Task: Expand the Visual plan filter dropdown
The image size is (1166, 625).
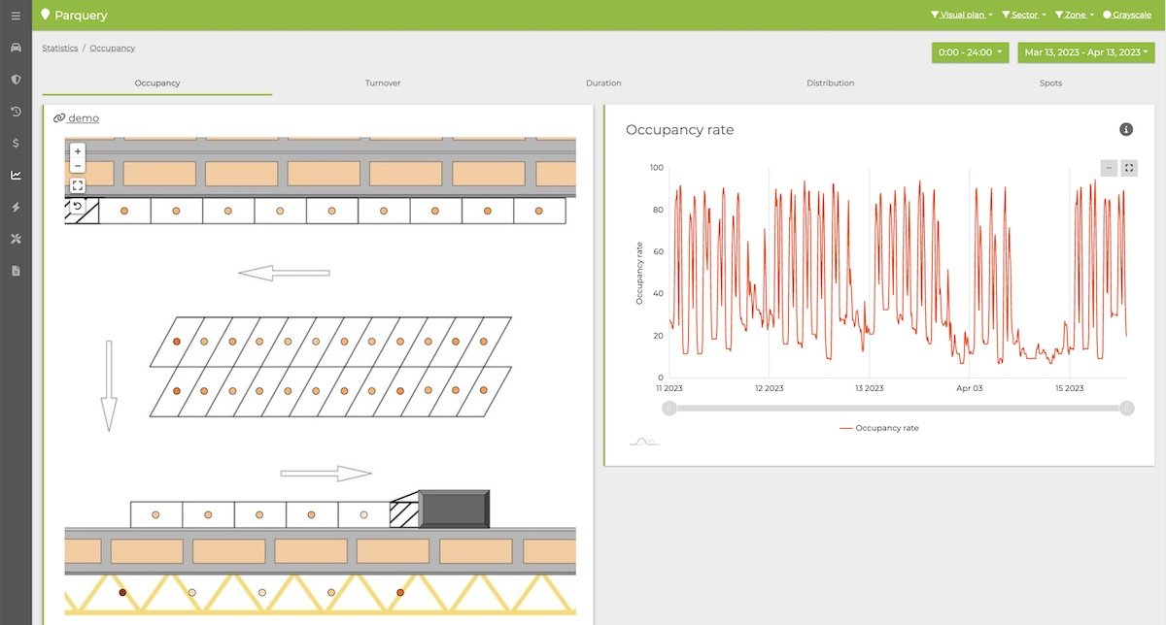Action: click(961, 16)
